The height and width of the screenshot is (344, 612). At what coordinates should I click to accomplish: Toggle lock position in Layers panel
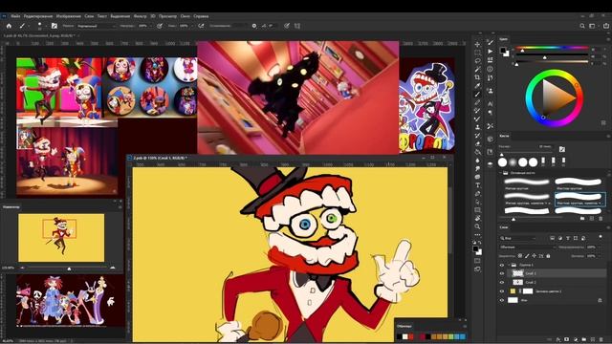(534, 256)
